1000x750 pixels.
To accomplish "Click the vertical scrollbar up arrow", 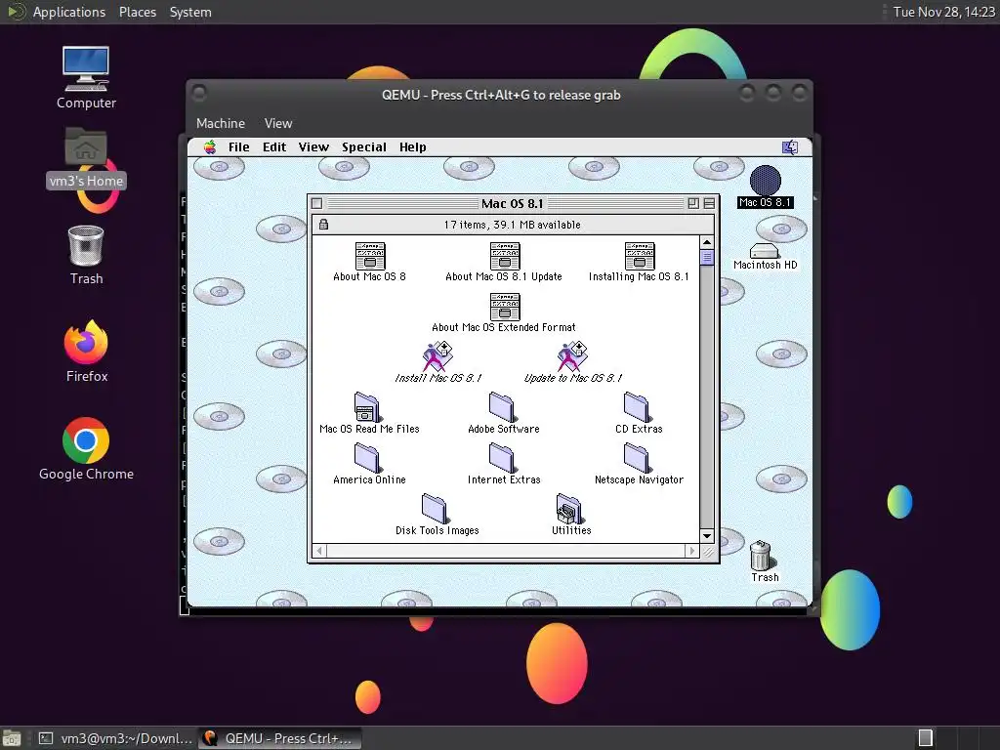I will pos(707,242).
